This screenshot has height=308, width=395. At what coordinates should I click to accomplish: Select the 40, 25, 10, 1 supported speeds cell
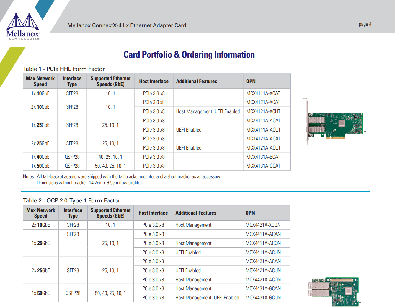pos(110,157)
